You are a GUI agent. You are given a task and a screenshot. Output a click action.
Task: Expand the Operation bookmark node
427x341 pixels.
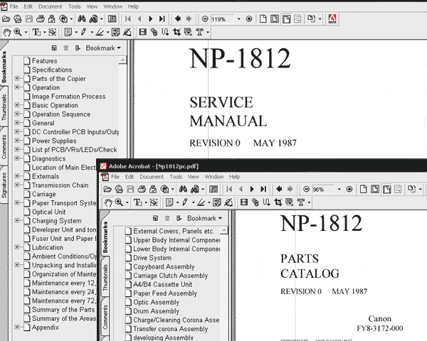17,87
